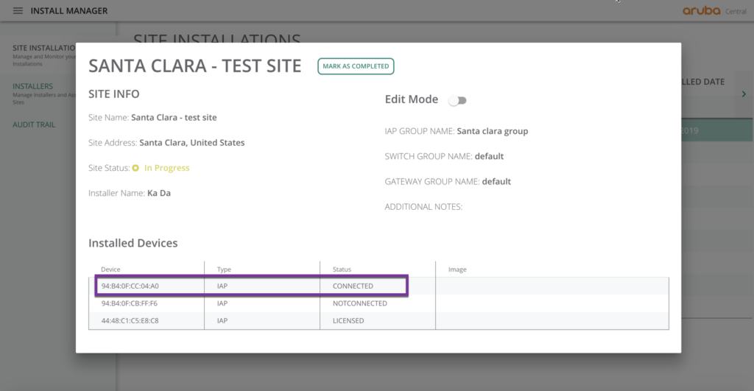The height and width of the screenshot is (391, 754).
Task: Click the In Progress status icon
Action: [135, 168]
